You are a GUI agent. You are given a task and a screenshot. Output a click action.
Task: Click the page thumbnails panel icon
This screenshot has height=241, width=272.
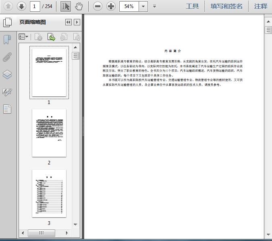point(8,22)
